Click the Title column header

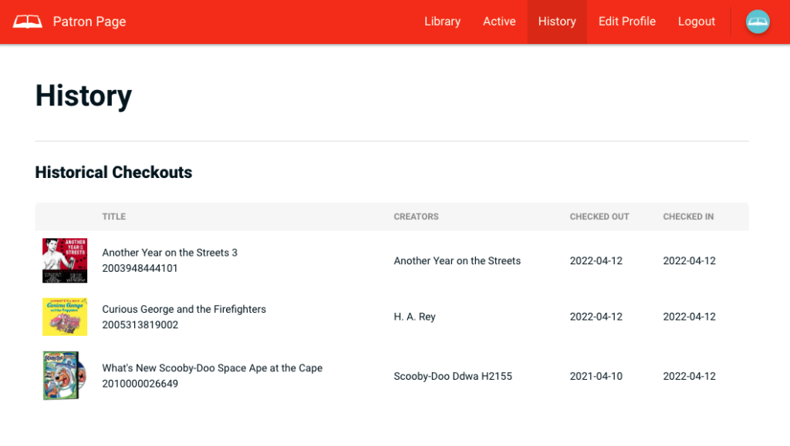(x=114, y=216)
